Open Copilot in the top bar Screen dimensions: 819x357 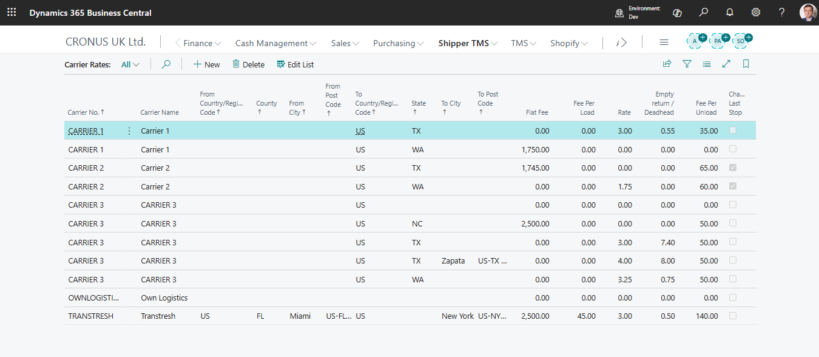click(x=677, y=12)
